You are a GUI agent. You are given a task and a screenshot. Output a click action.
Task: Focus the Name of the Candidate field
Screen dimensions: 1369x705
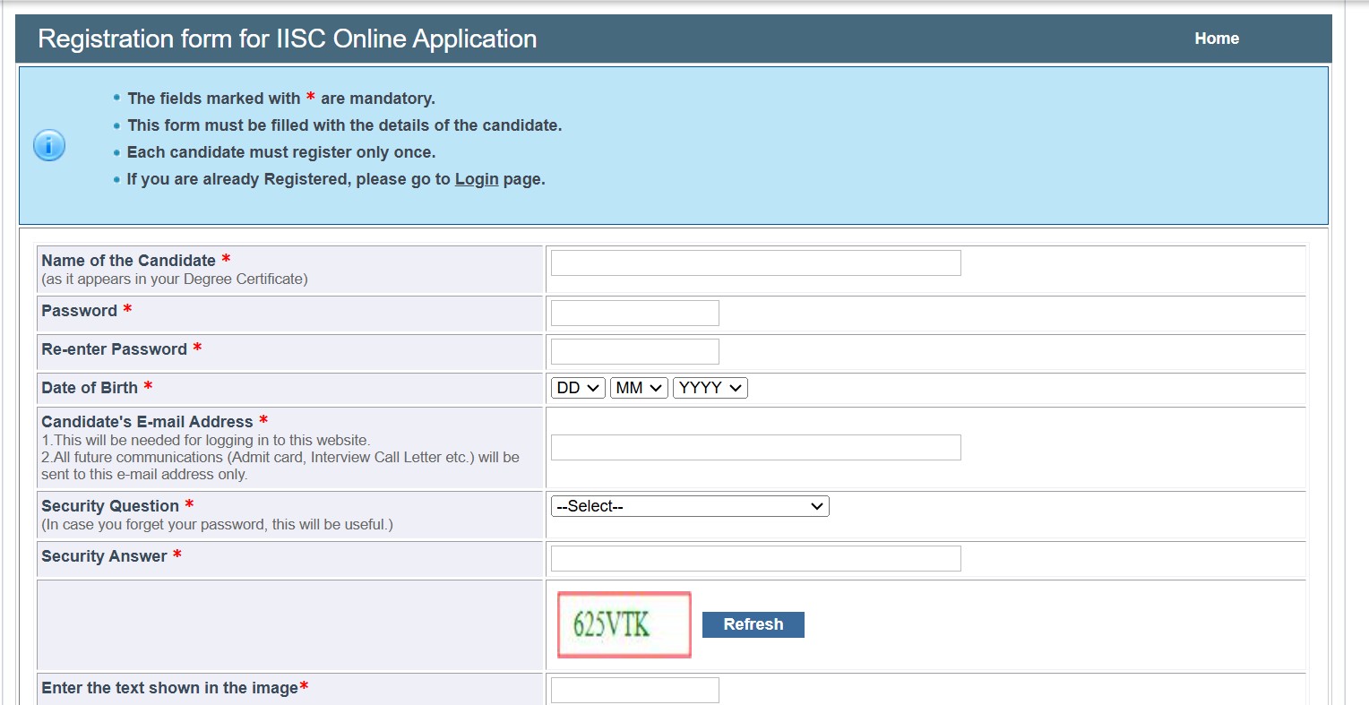[x=755, y=263]
